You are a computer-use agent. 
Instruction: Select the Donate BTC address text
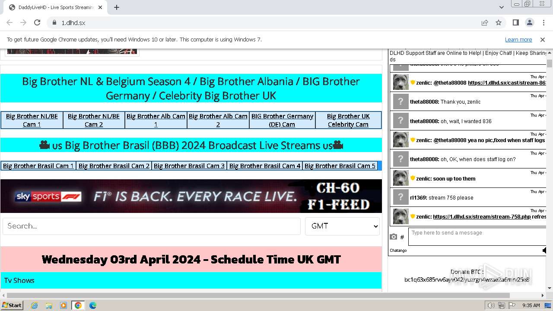click(467, 279)
